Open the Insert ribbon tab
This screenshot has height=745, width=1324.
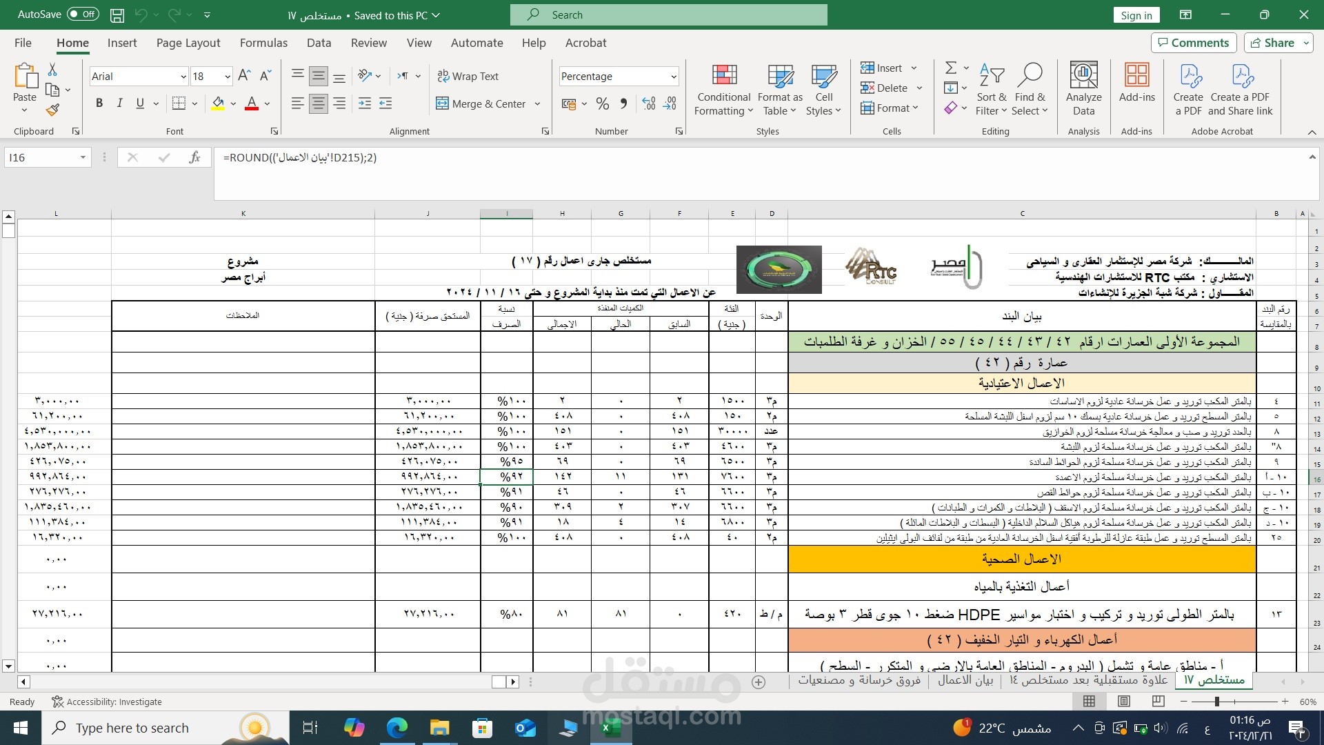tap(122, 43)
